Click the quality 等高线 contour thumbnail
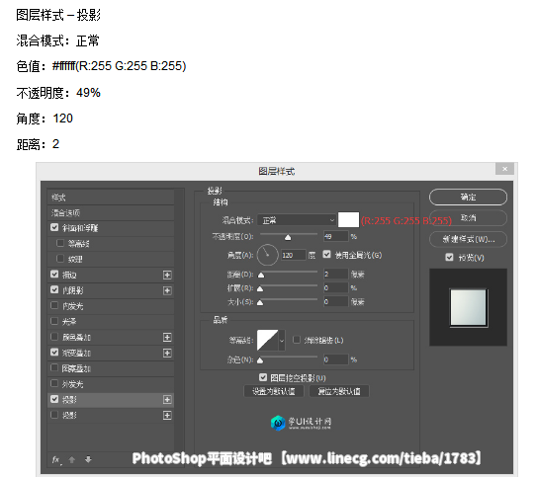 pos(268,340)
